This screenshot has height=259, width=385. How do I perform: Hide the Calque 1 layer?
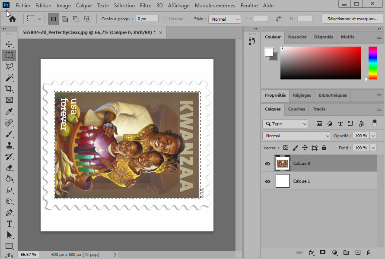point(267,181)
